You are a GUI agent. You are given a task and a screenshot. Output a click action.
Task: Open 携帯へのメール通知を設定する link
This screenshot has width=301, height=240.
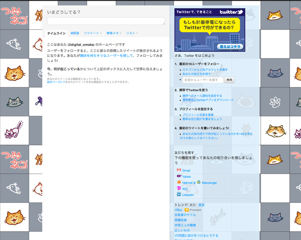coord(202,96)
